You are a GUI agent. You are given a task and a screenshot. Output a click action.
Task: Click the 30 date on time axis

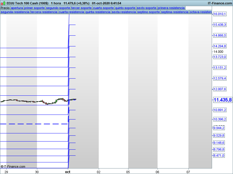point(37,172)
